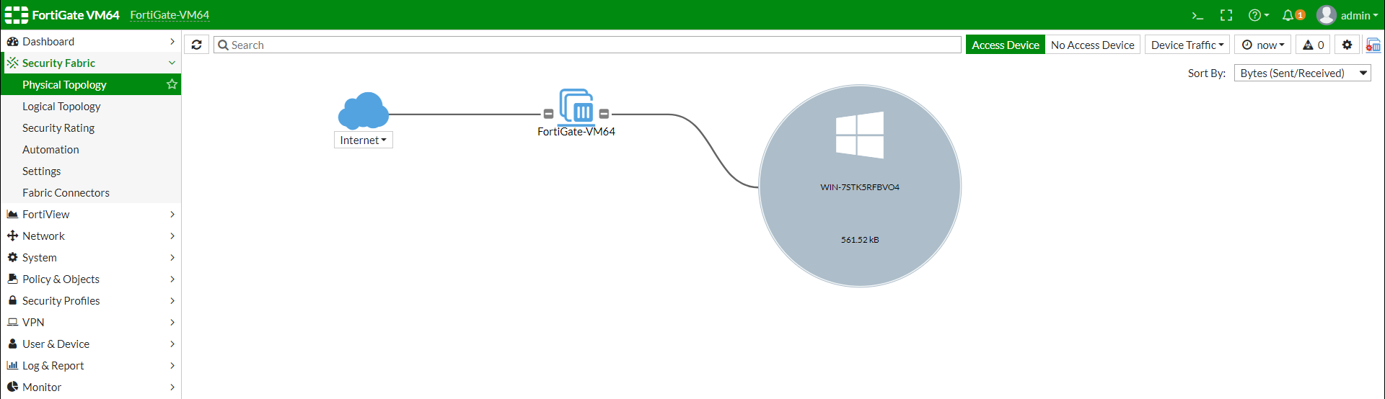Select the FortiGate-VM64 device icon
The image size is (1385, 399).
tap(576, 106)
